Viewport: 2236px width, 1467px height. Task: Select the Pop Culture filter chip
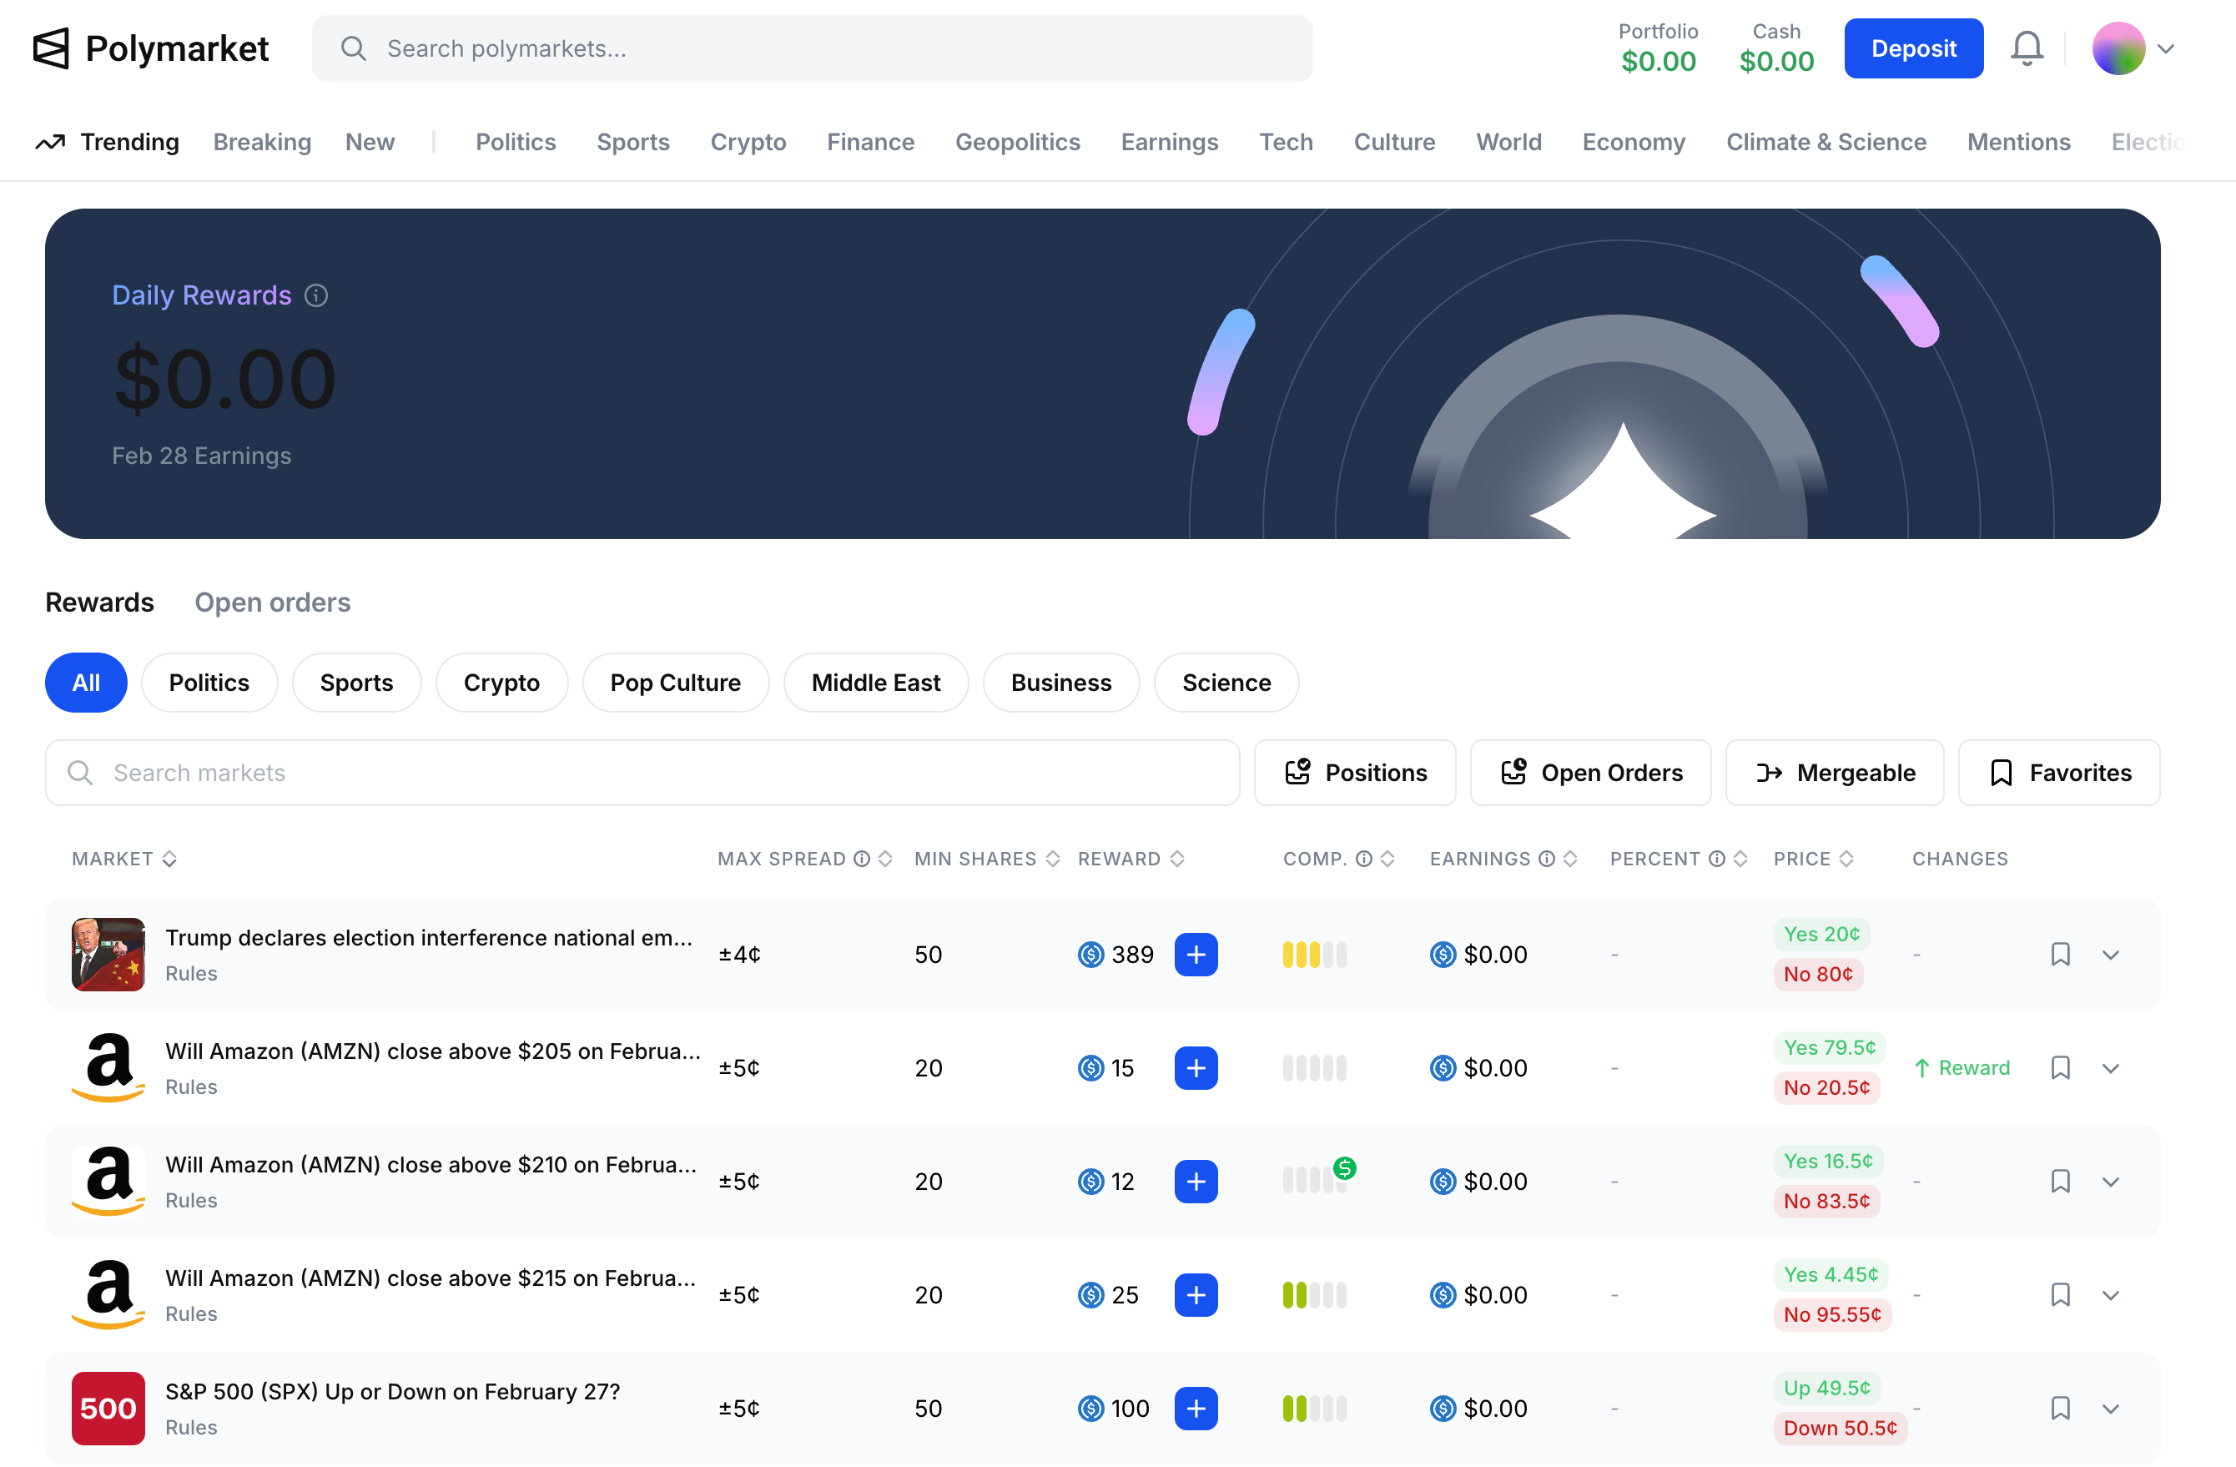tap(675, 683)
